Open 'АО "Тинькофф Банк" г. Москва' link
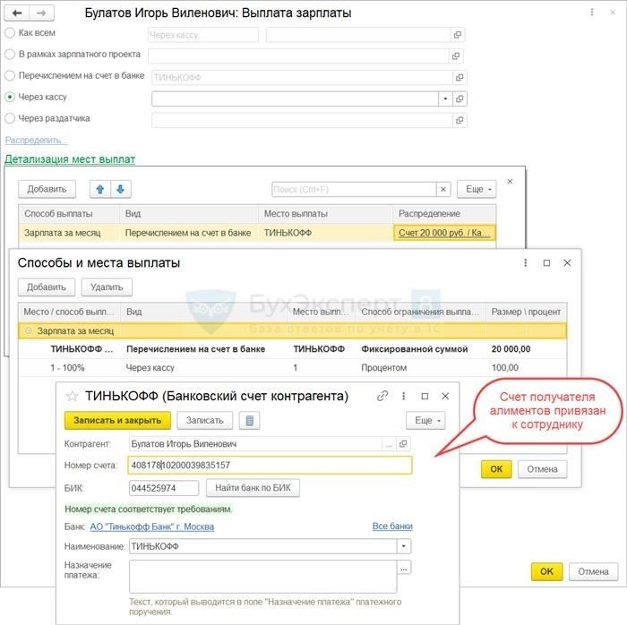The height and width of the screenshot is (625, 627). tap(152, 527)
